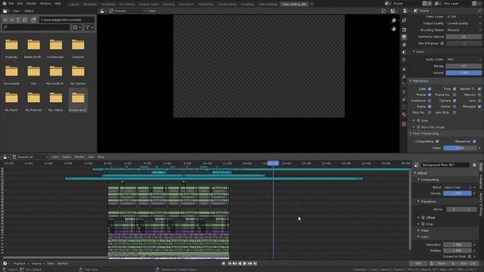Open the Physics properties tab icon

click(x=404, y=92)
